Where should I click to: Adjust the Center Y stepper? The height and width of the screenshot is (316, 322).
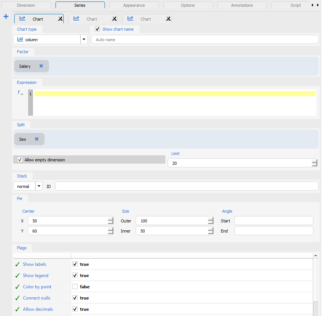111,231
